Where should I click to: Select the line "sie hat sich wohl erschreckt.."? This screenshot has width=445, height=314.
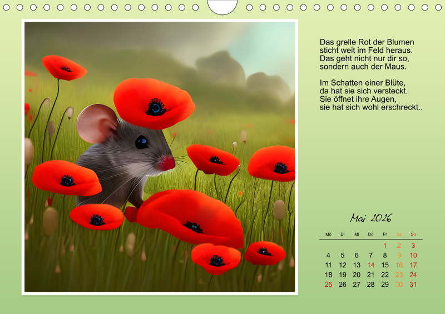click(x=371, y=107)
